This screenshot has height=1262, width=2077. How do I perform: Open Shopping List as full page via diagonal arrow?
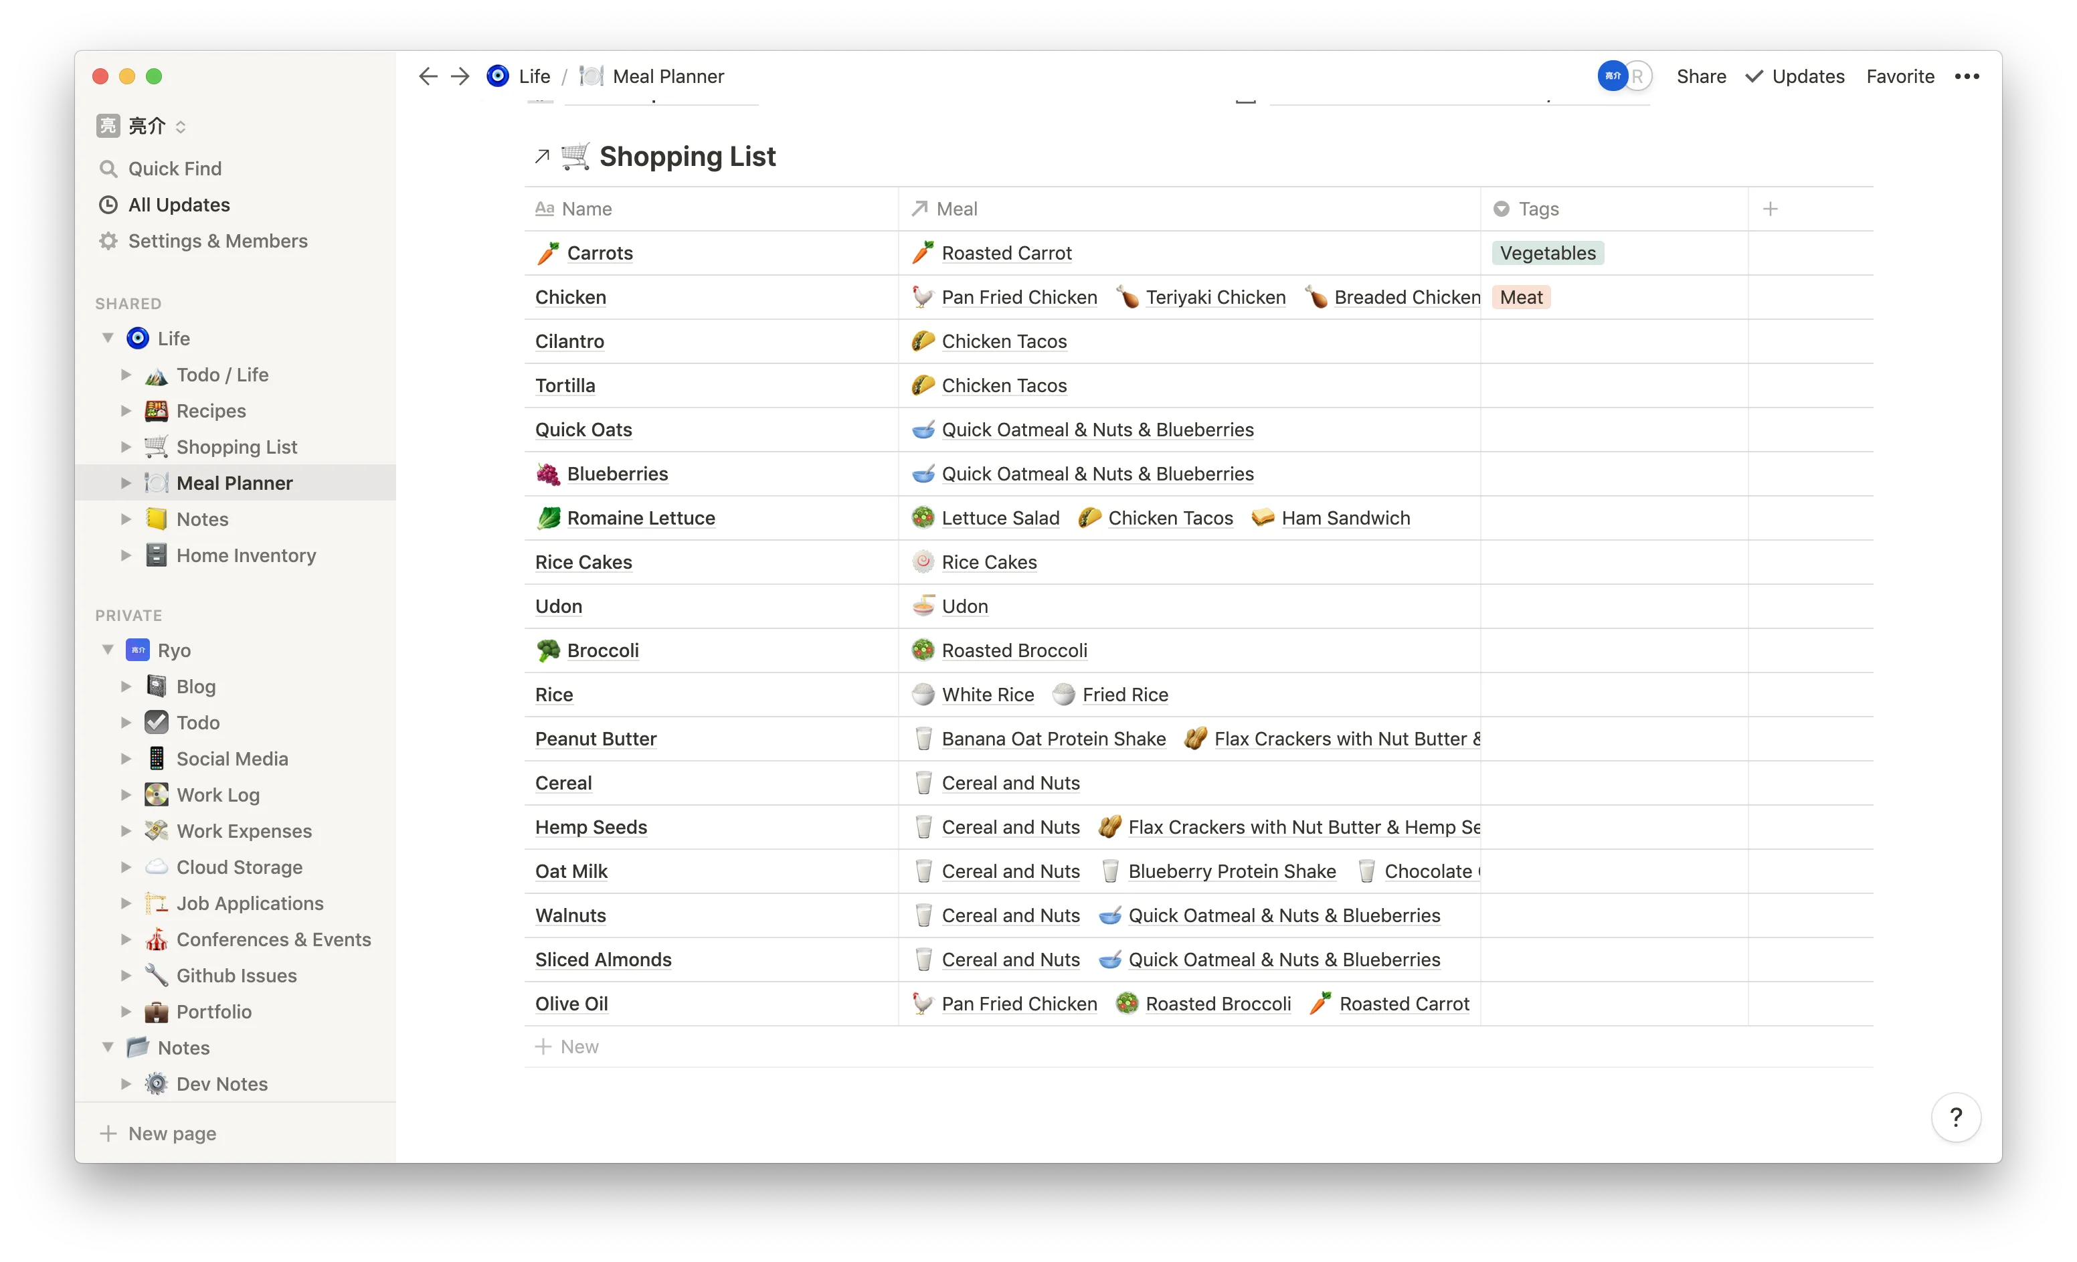pyautogui.click(x=542, y=156)
